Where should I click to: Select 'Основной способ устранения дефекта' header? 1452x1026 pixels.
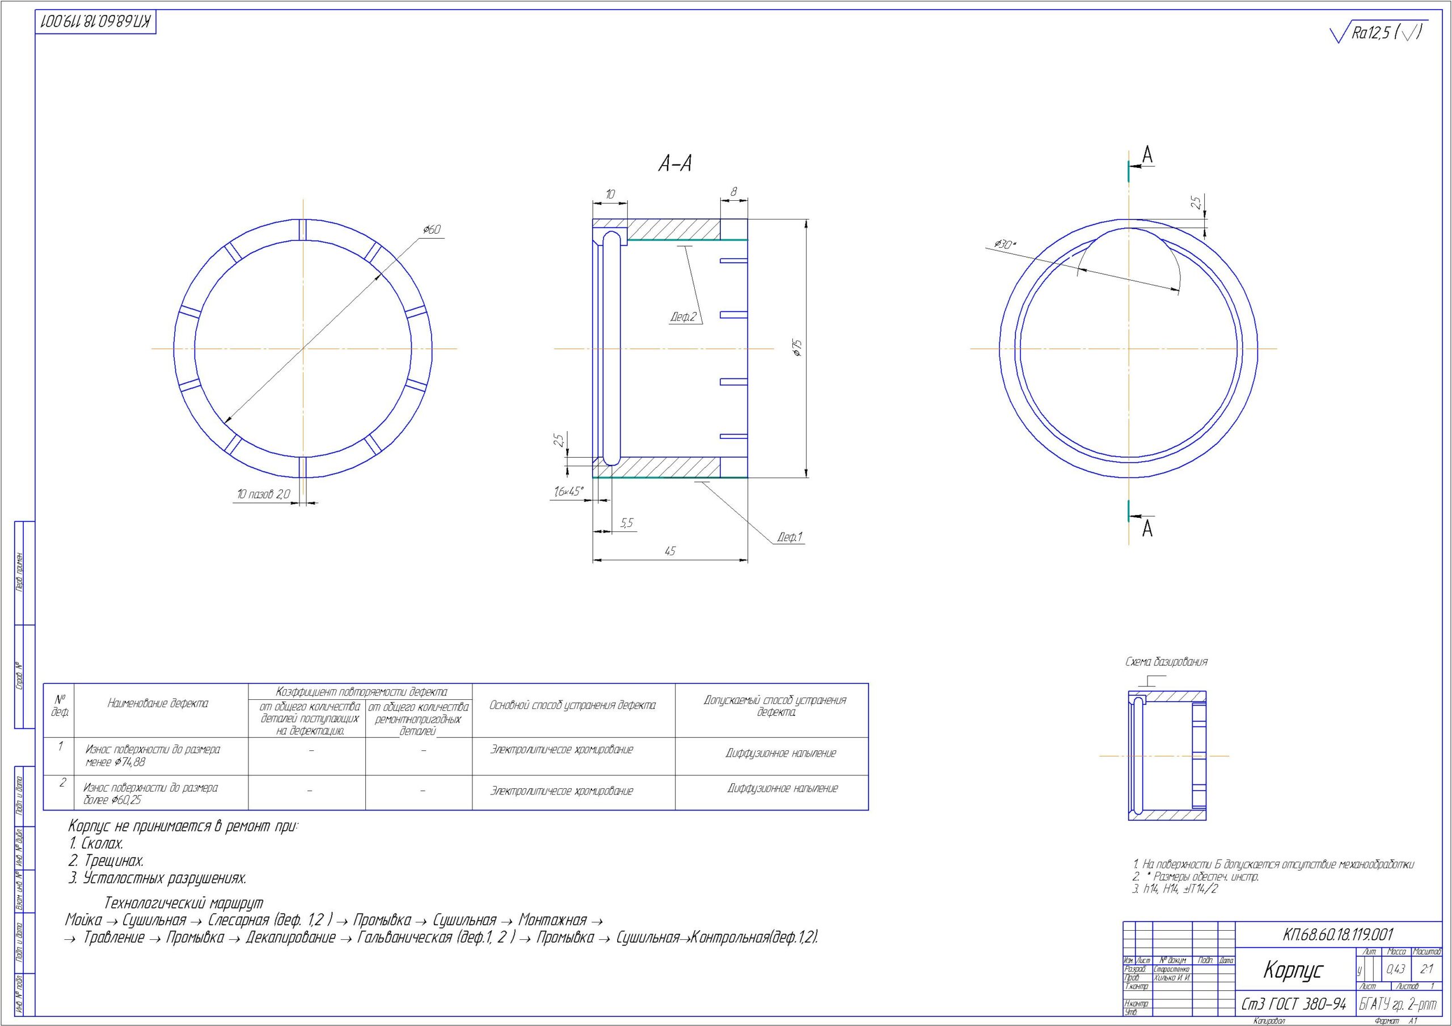tap(572, 706)
